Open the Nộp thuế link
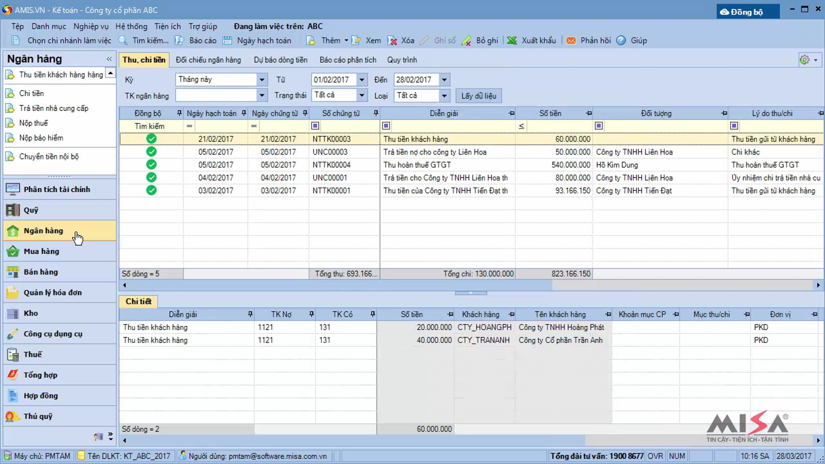This screenshot has height=464, width=825. pyautogui.click(x=34, y=123)
